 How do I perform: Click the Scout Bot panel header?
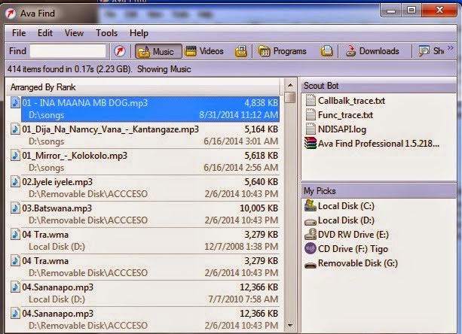pos(378,86)
